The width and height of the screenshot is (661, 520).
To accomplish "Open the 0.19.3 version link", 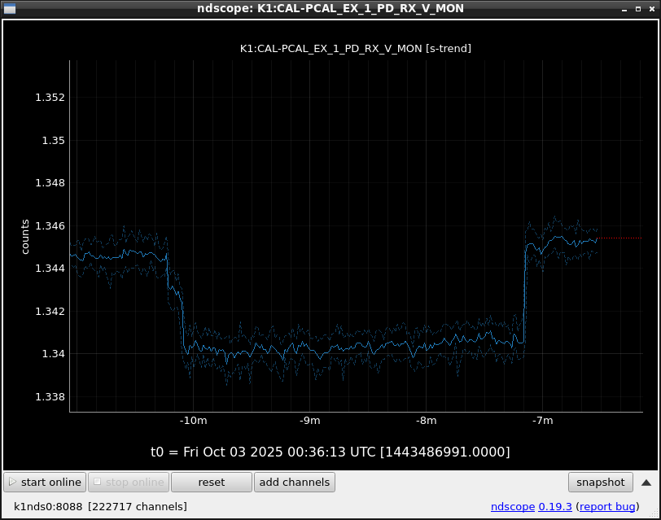I will [x=556, y=507].
